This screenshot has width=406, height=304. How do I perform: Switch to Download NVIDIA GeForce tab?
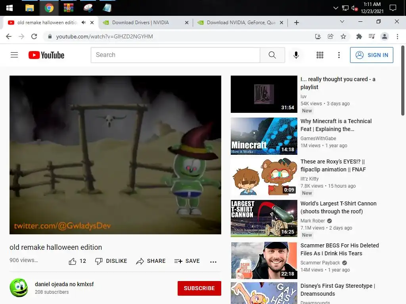(x=241, y=23)
